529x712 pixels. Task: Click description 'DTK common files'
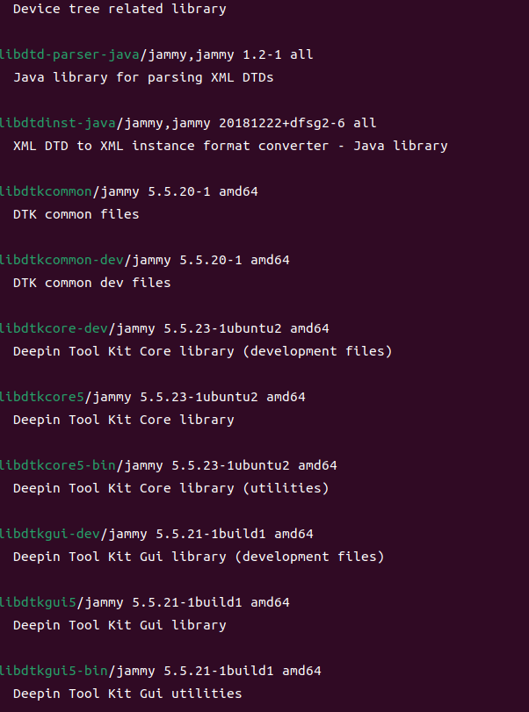76,215
